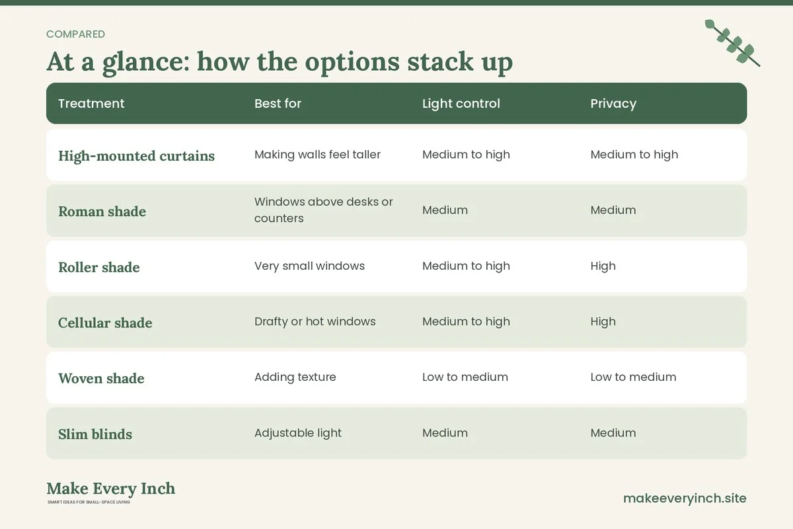Select the Treatment column header

pos(91,103)
